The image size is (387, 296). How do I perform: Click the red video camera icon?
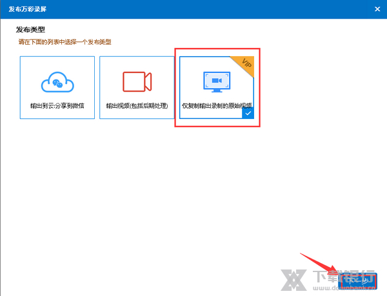pyautogui.click(x=137, y=81)
